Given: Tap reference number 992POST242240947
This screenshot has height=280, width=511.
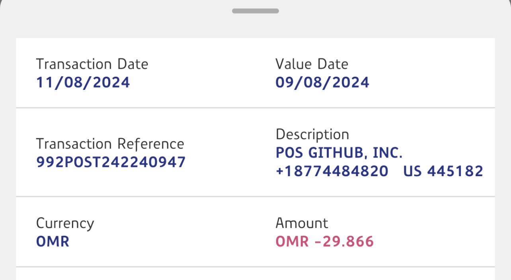Looking at the screenshot, I should click(x=111, y=162).
